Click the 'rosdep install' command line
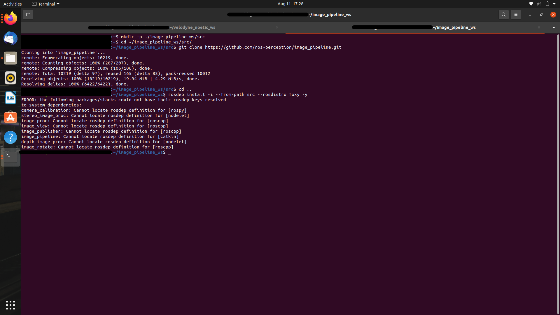This screenshot has height=315, width=560. (238, 94)
